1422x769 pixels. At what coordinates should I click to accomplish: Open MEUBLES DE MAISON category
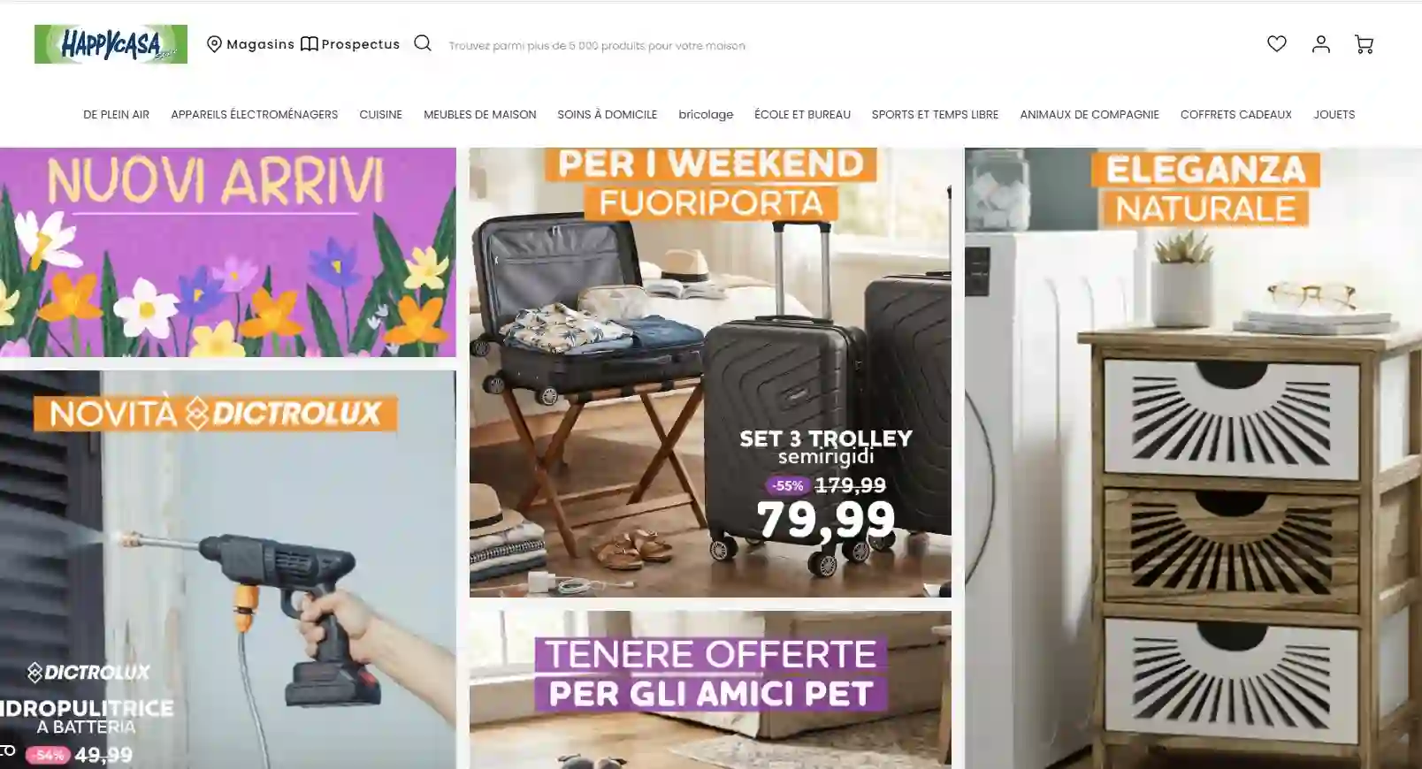(479, 115)
